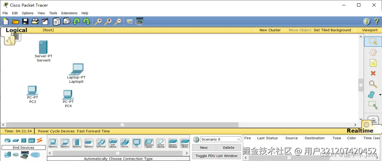382x161 pixels.
Task: Create a new file from the toolbar
Action: point(5,22)
